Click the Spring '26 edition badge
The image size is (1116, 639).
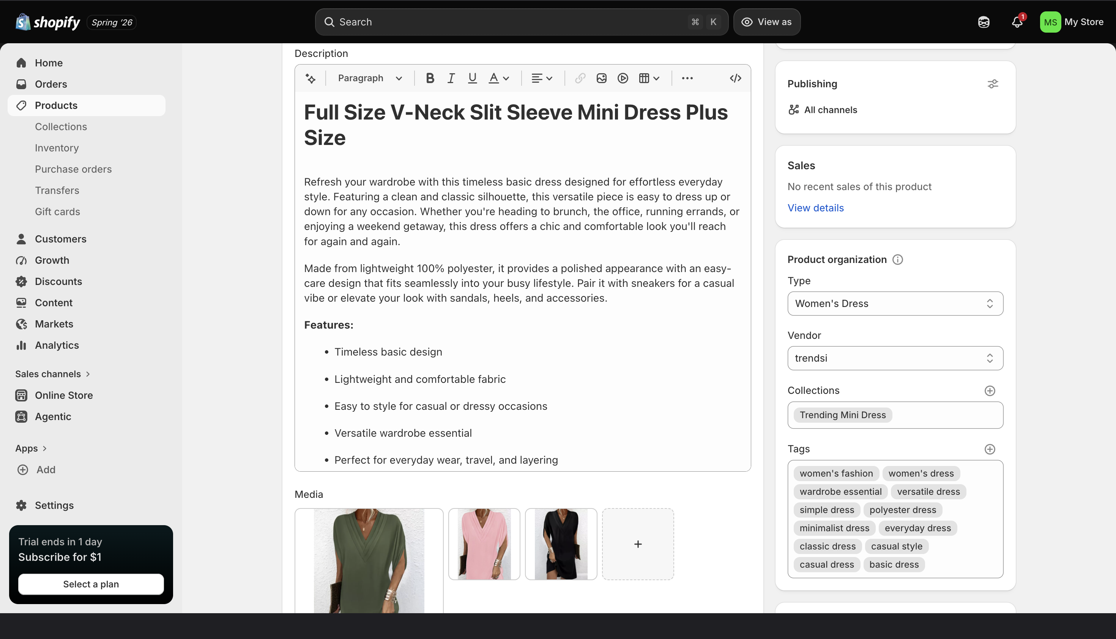112,22
